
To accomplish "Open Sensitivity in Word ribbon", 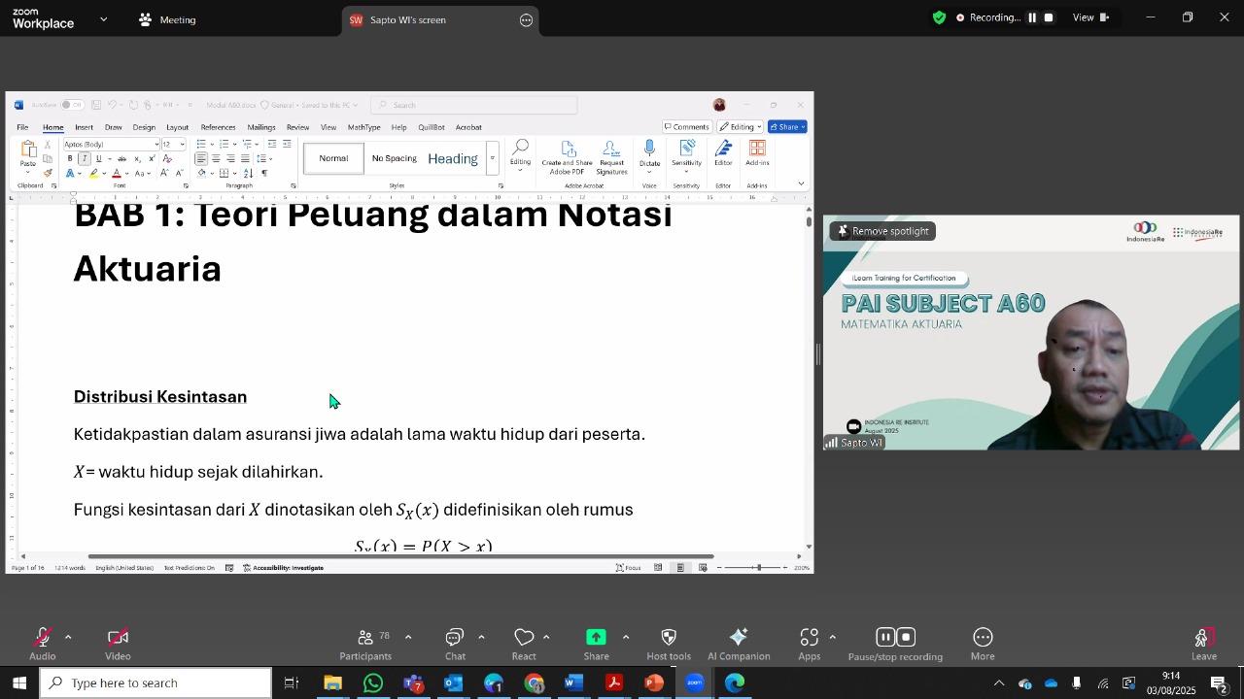I will coord(686,154).
